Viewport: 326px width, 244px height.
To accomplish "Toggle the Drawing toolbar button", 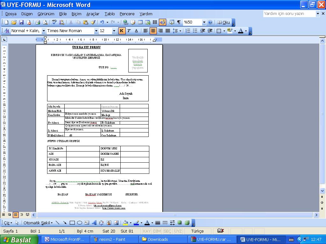I will click(162, 22).
